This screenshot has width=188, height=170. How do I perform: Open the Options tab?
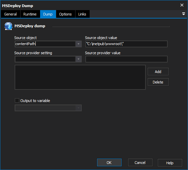pos(65,14)
